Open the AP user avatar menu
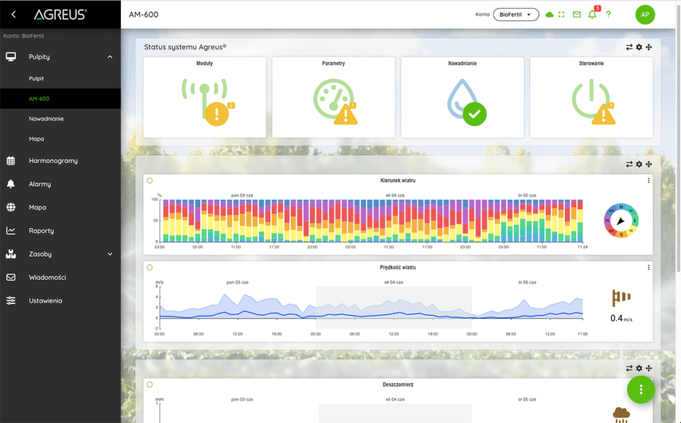 coord(645,15)
